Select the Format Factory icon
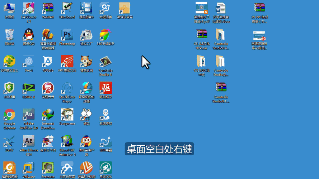The width and height of the screenshot is (319, 179). click(x=86, y=35)
